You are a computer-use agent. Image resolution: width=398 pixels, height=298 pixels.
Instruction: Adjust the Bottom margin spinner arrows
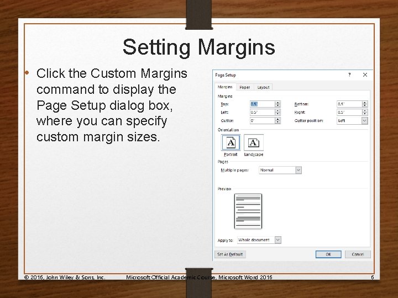pyautogui.click(x=365, y=104)
